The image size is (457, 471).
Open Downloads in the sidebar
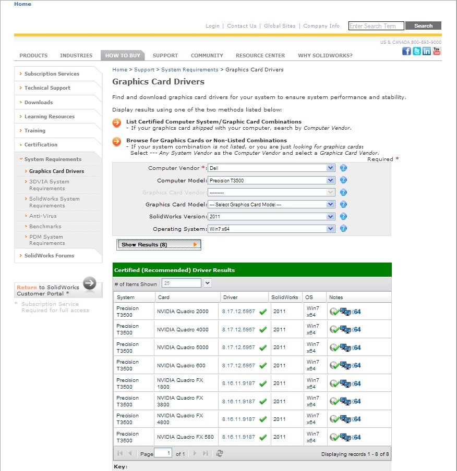pyautogui.click(x=39, y=103)
